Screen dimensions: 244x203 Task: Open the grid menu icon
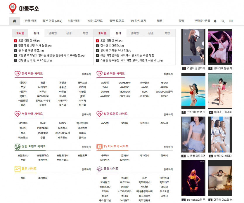click(231, 21)
